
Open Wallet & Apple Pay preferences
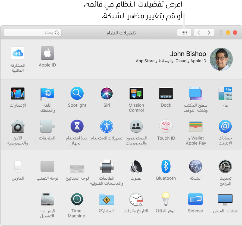[x=196, y=126]
